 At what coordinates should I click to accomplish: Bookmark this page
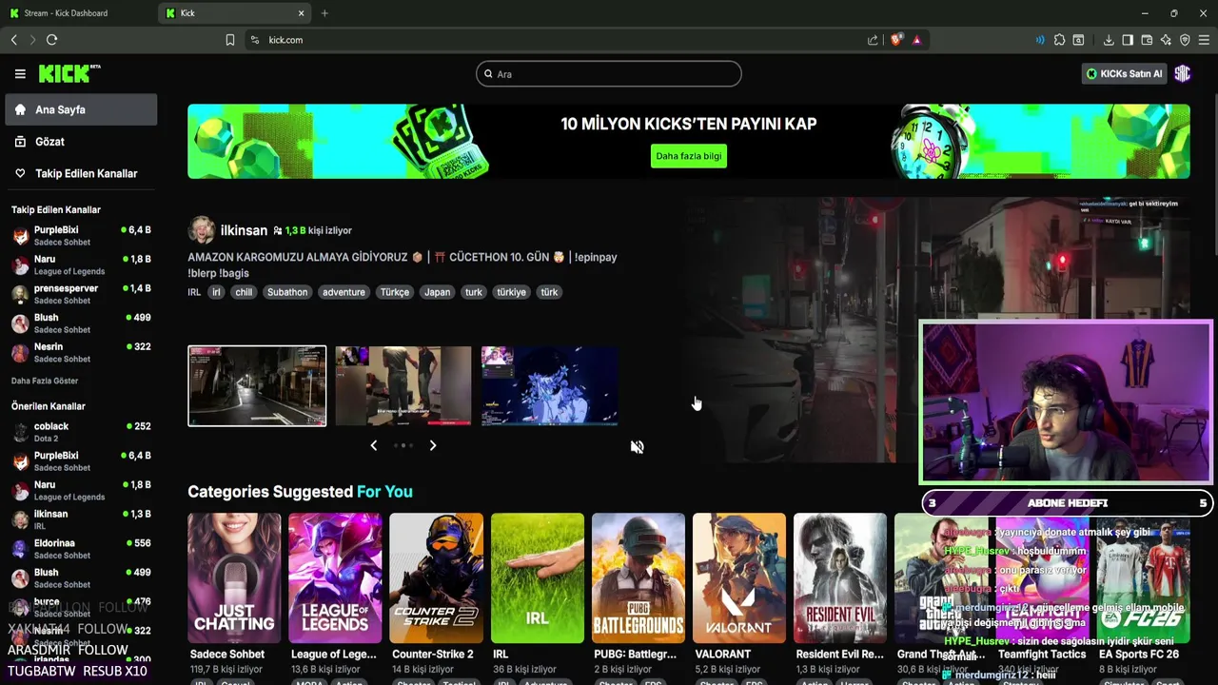230,40
